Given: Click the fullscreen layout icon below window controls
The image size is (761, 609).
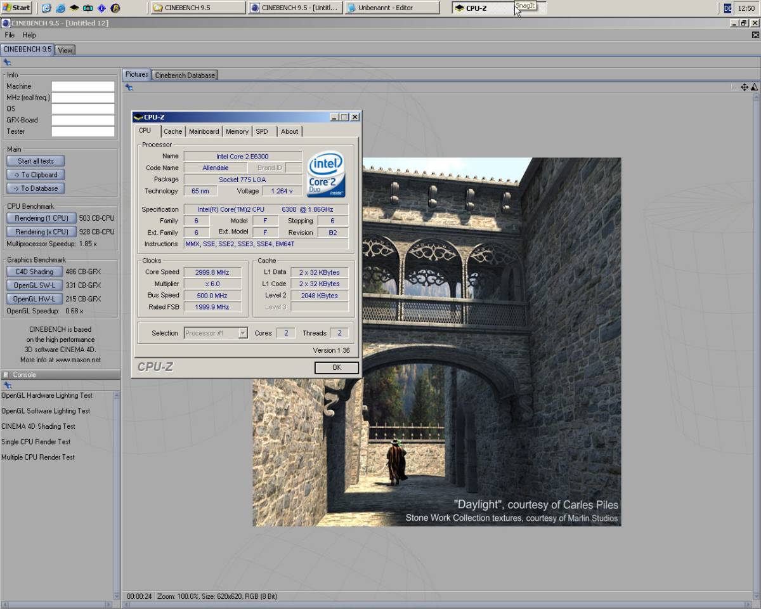Looking at the screenshot, I should (x=755, y=35).
